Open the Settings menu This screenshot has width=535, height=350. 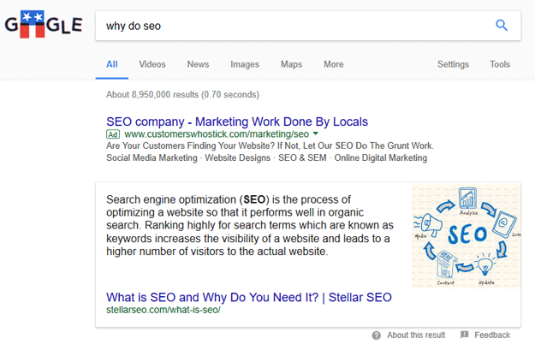453,64
